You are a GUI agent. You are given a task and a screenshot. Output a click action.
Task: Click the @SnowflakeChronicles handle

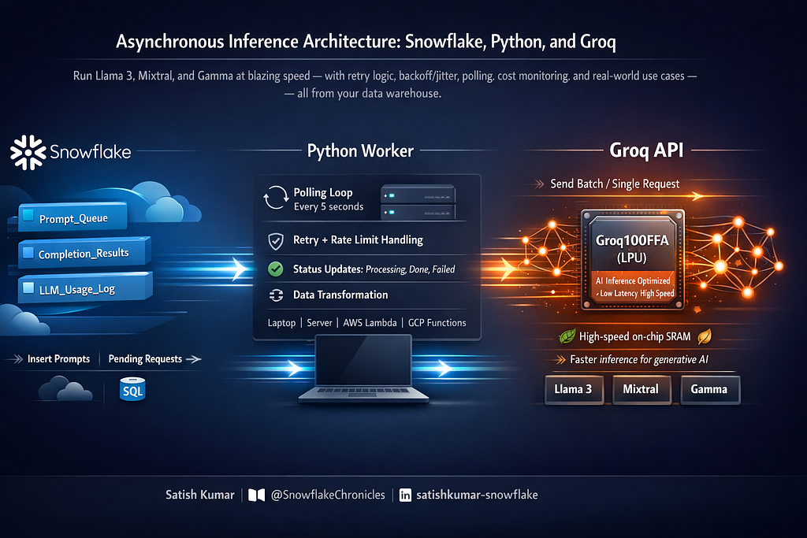(x=328, y=495)
